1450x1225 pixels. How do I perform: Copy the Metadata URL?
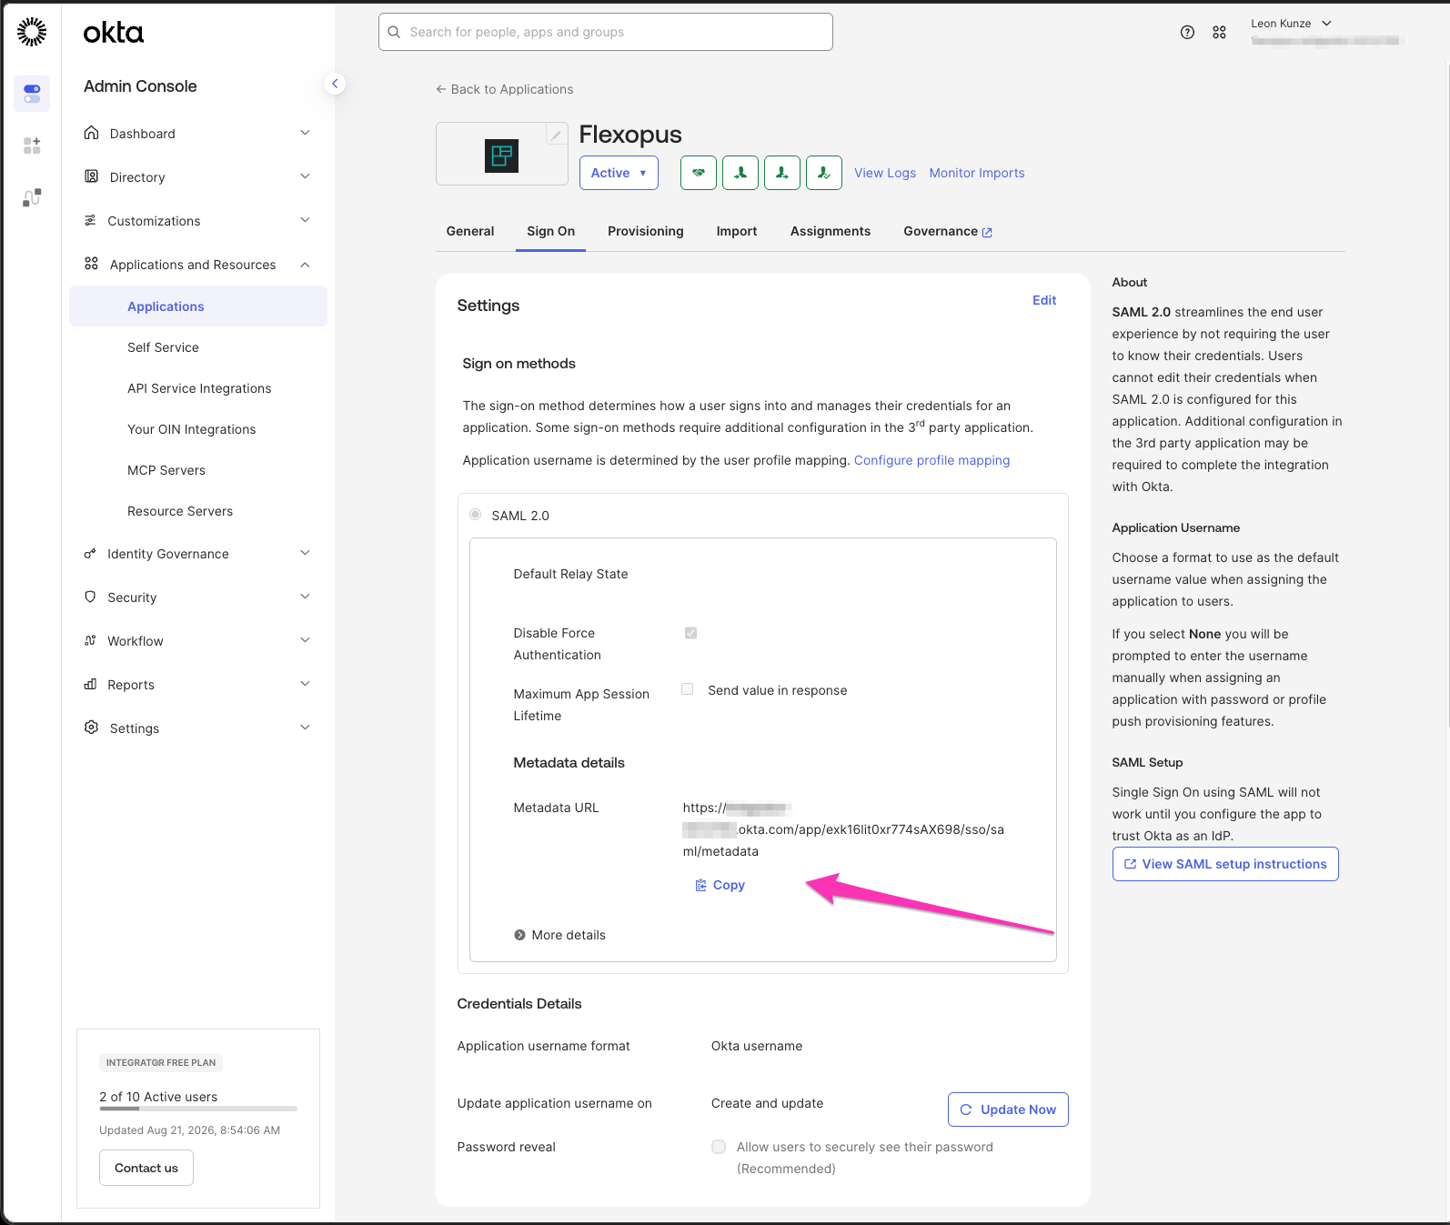pyautogui.click(x=720, y=885)
